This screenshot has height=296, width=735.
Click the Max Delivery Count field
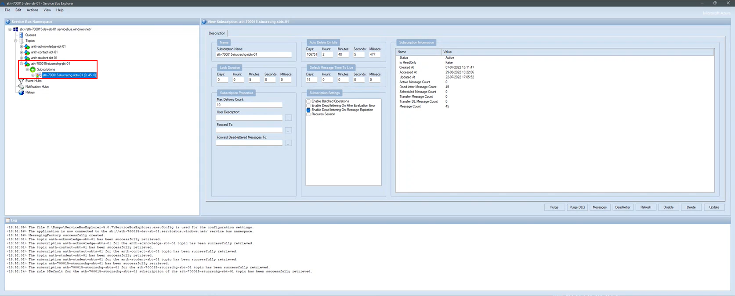click(249, 105)
